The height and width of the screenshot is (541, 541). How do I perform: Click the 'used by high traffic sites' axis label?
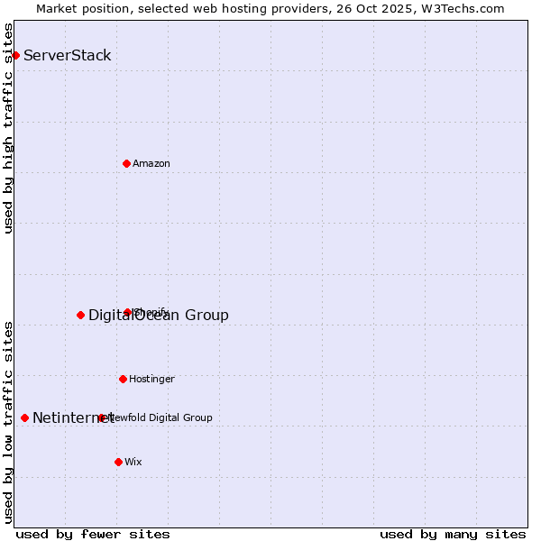pos(8,128)
